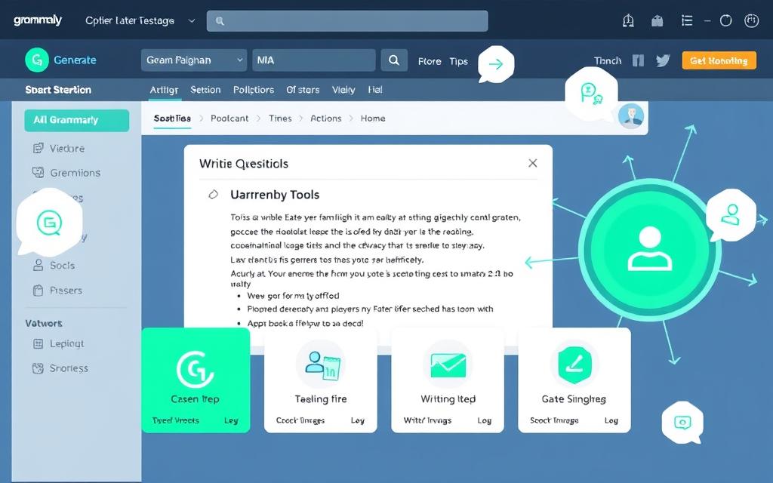Click the user avatar in the breadcrumb bar
Screen dimensions: 773x483
click(631, 116)
